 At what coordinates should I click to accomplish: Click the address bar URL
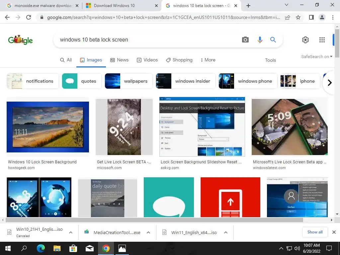pos(163,17)
